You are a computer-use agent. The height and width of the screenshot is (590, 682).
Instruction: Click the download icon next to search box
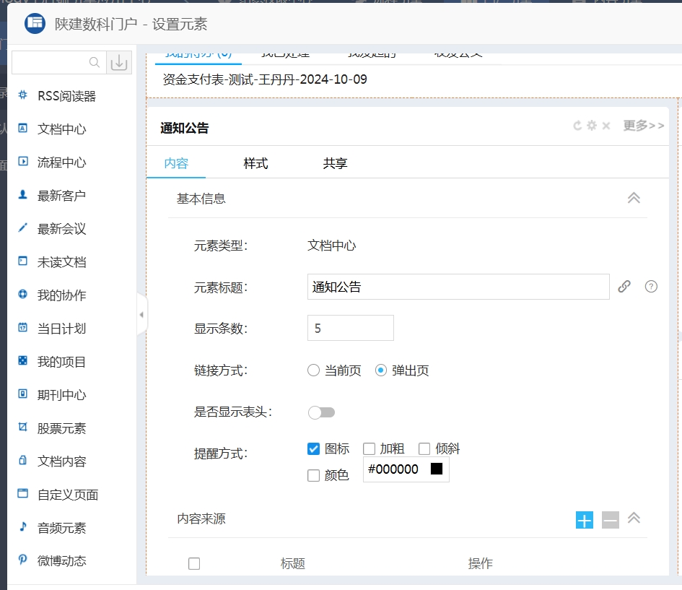point(119,63)
